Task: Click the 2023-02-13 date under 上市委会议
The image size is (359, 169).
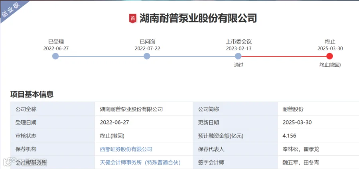Action: (239, 49)
